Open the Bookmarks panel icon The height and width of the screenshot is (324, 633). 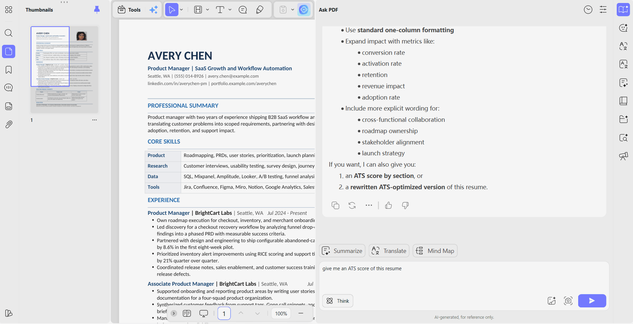point(9,70)
